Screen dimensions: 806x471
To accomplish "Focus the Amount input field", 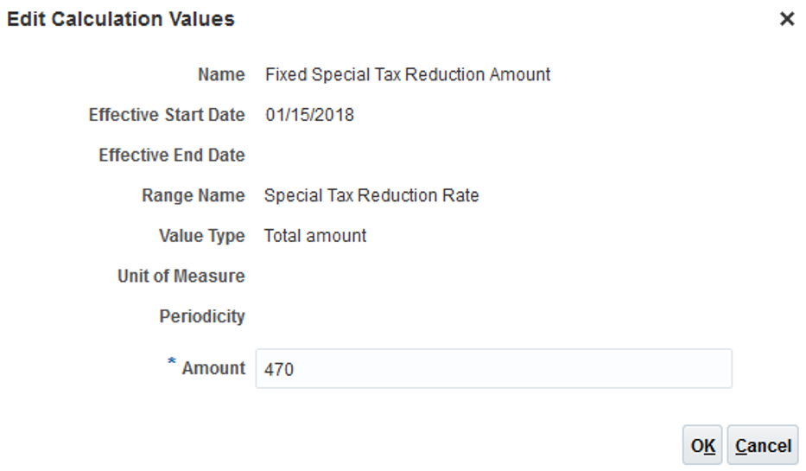I will (493, 369).
